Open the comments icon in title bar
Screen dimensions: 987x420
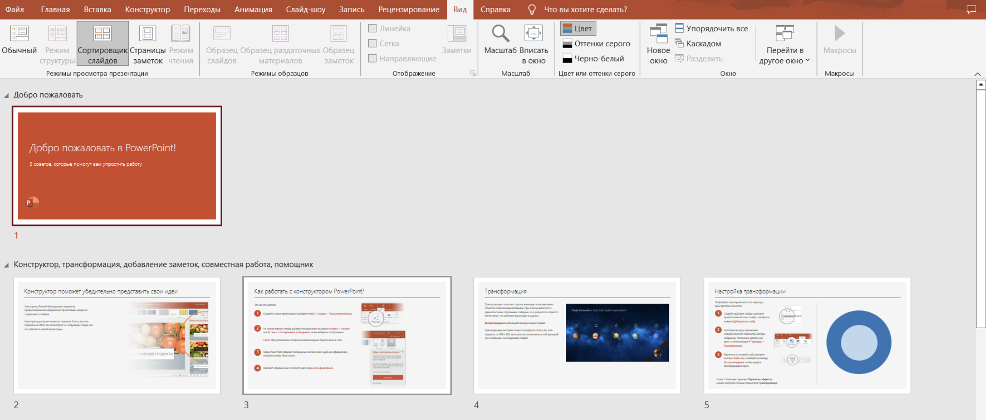(972, 9)
